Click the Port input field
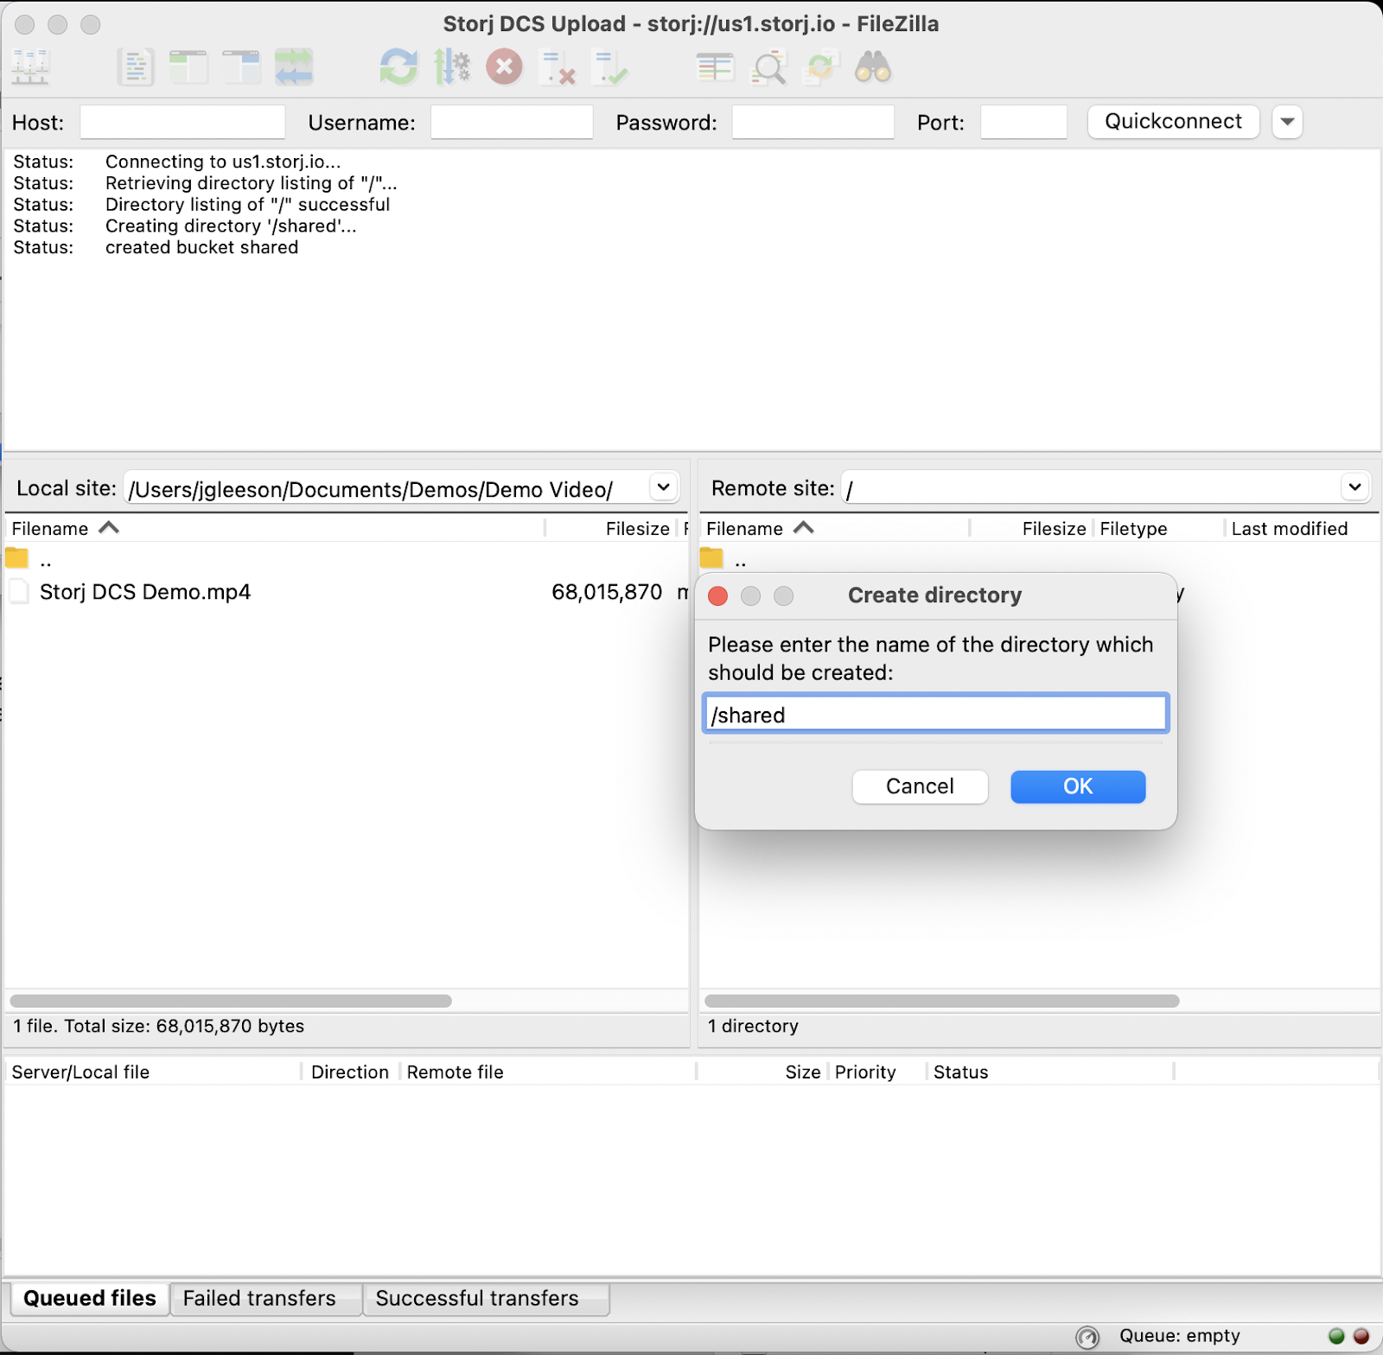Screen dimensions: 1383x1355 click(1023, 122)
